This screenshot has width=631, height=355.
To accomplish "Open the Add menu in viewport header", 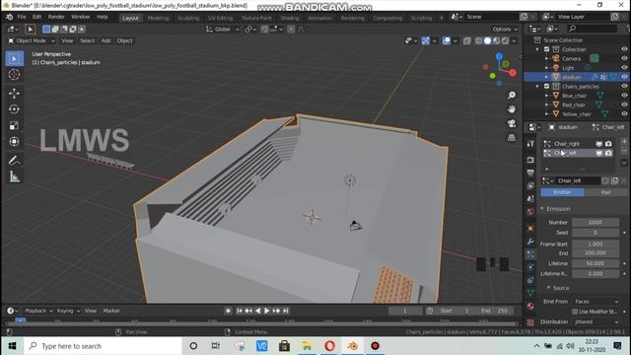I will point(105,40).
